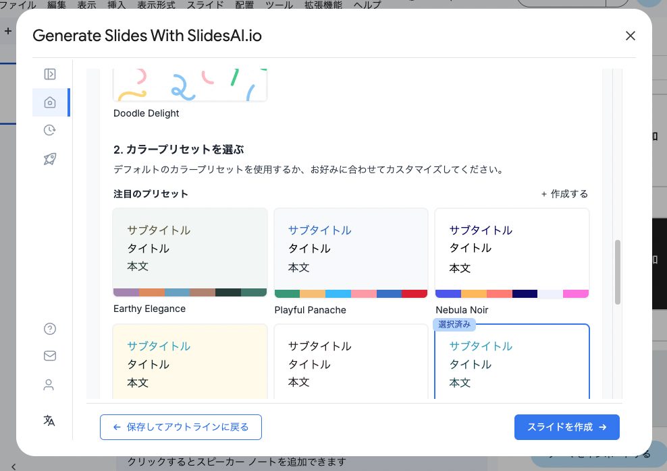
Task: Pick the Nebula Noir color preset
Action: 512,252
